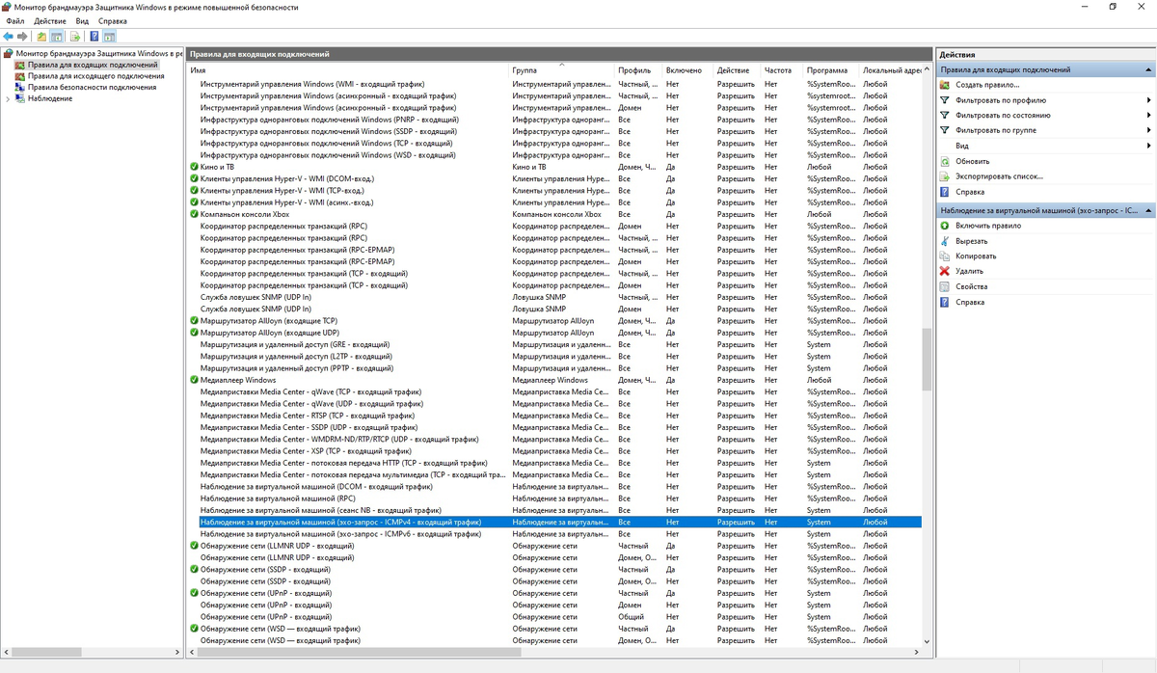Select row Медиаприставки Media Center - RTSP (TCP - входящий трафик)

click(x=553, y=415)
